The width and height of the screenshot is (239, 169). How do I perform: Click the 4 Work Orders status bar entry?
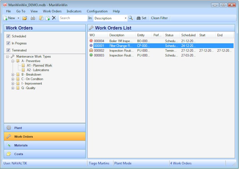click(181, 163)
